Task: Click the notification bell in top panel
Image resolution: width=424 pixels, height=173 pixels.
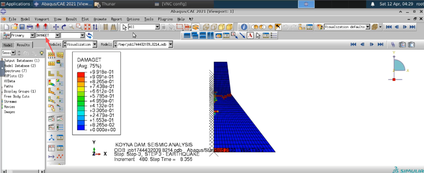Action: coord(373,4)
